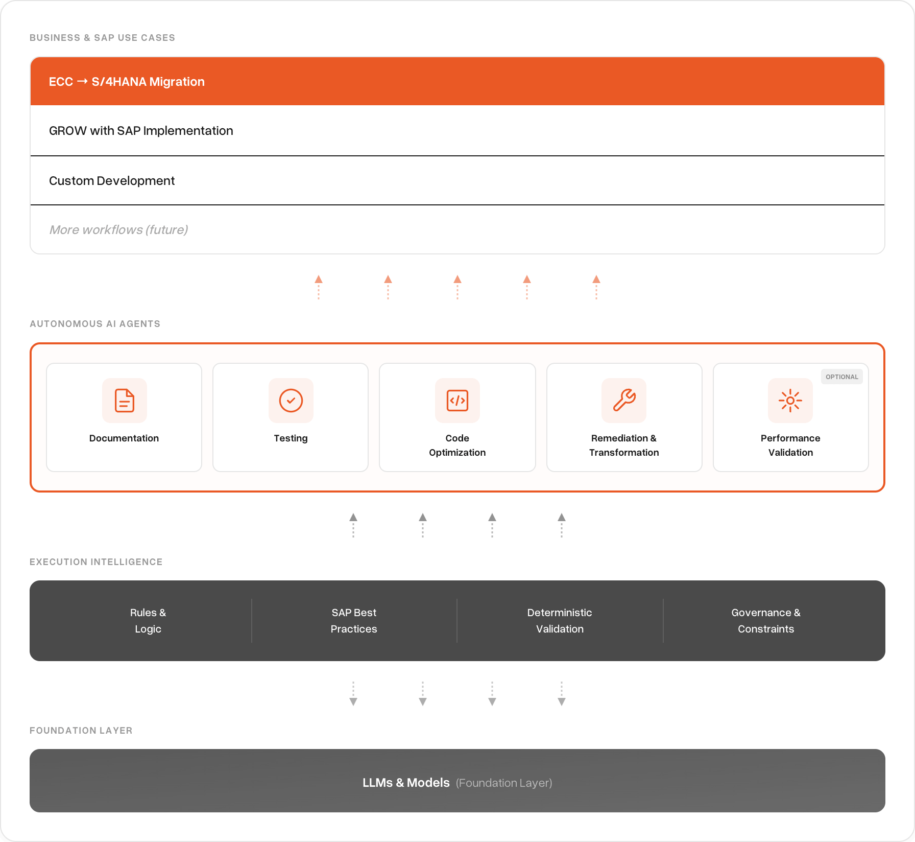Choose the Testing agent card label
Image resolution: width=915 pixels, height=842 pixels.
(x=291, y=438)
